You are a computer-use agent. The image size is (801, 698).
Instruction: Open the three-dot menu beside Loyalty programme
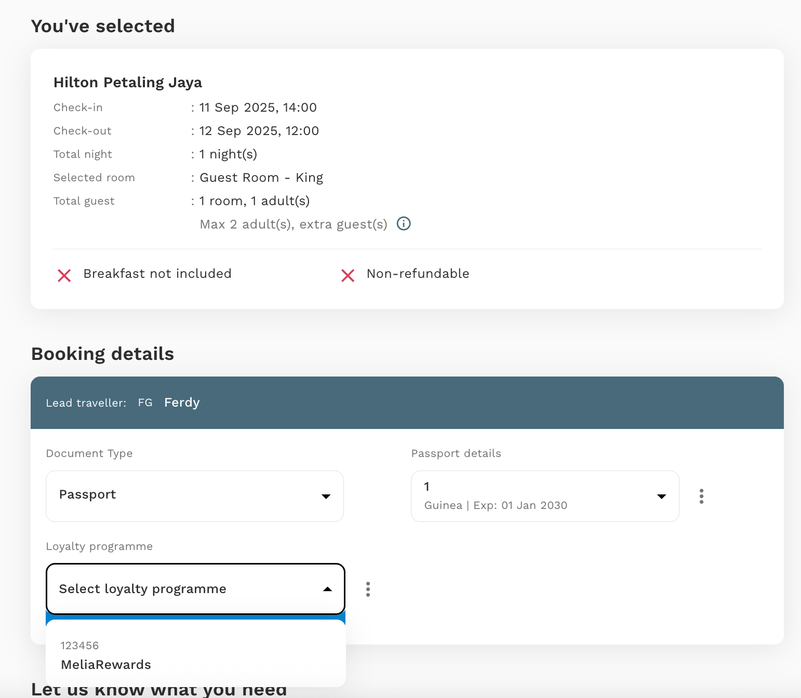point(368,589)
